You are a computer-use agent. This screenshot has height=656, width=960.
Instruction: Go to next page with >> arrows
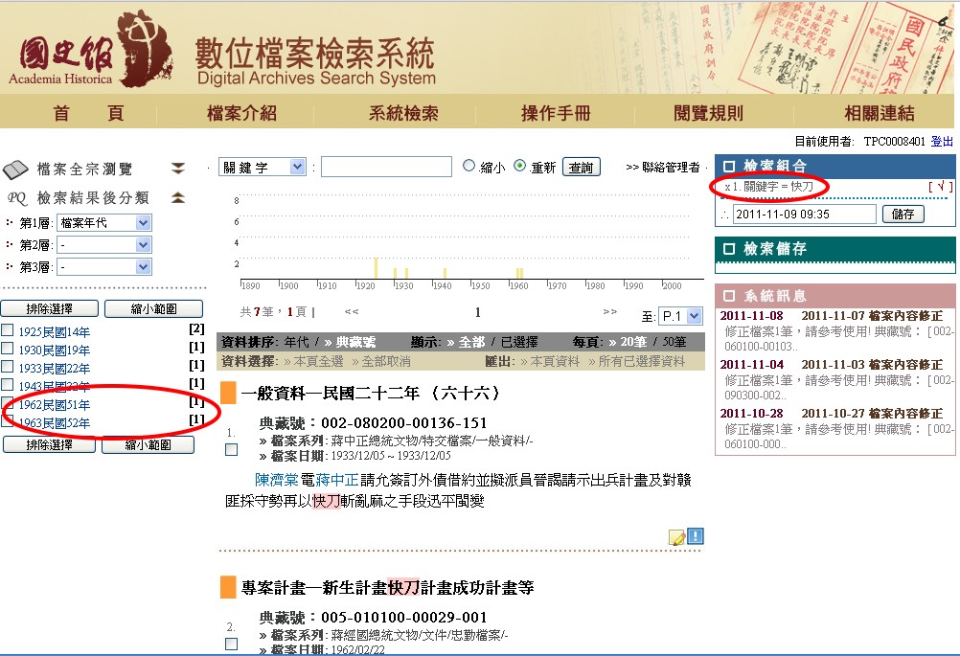(x=610, y=311)
